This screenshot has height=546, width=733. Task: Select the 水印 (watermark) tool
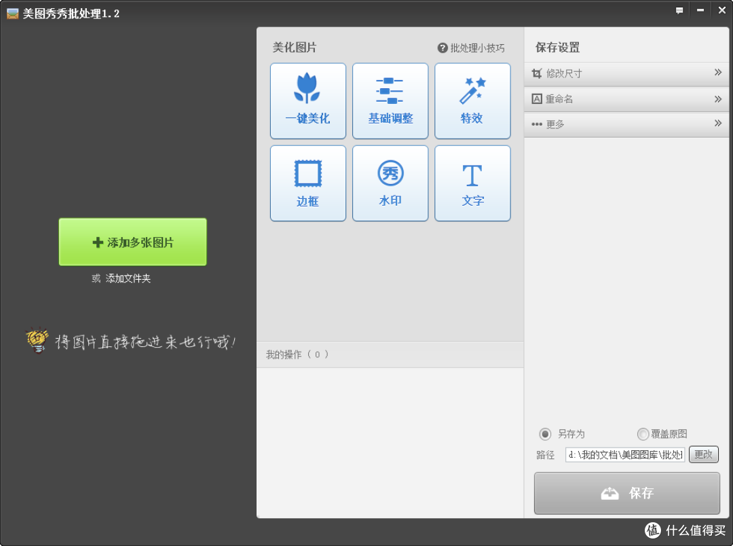click(390, 183)
